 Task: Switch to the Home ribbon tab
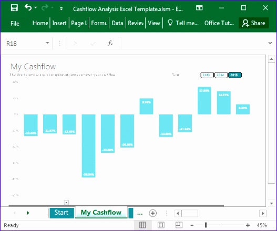point(40,23)
